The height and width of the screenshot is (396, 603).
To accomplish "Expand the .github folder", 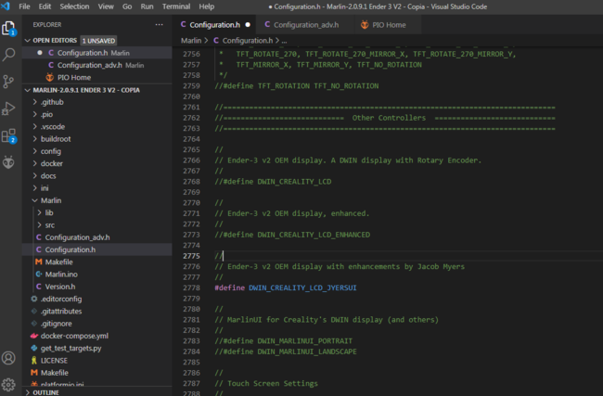I will [52, 101].
